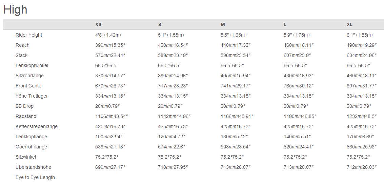Click the M size column header
This screenshot has height=183, width=384.
coord(223,24)
